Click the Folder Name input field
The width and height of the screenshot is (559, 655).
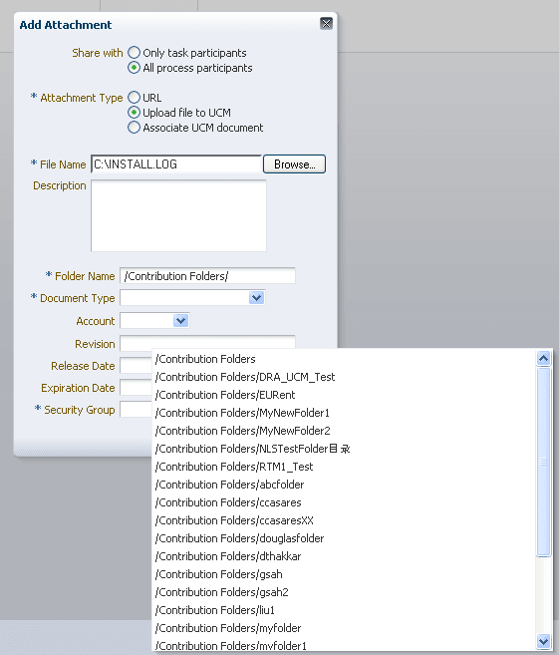[x=207, y=276]
